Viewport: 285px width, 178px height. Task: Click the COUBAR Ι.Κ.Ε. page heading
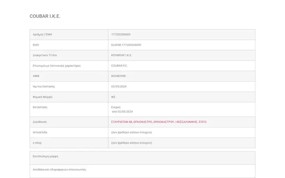pyautogui.click(x=45, y=16)
